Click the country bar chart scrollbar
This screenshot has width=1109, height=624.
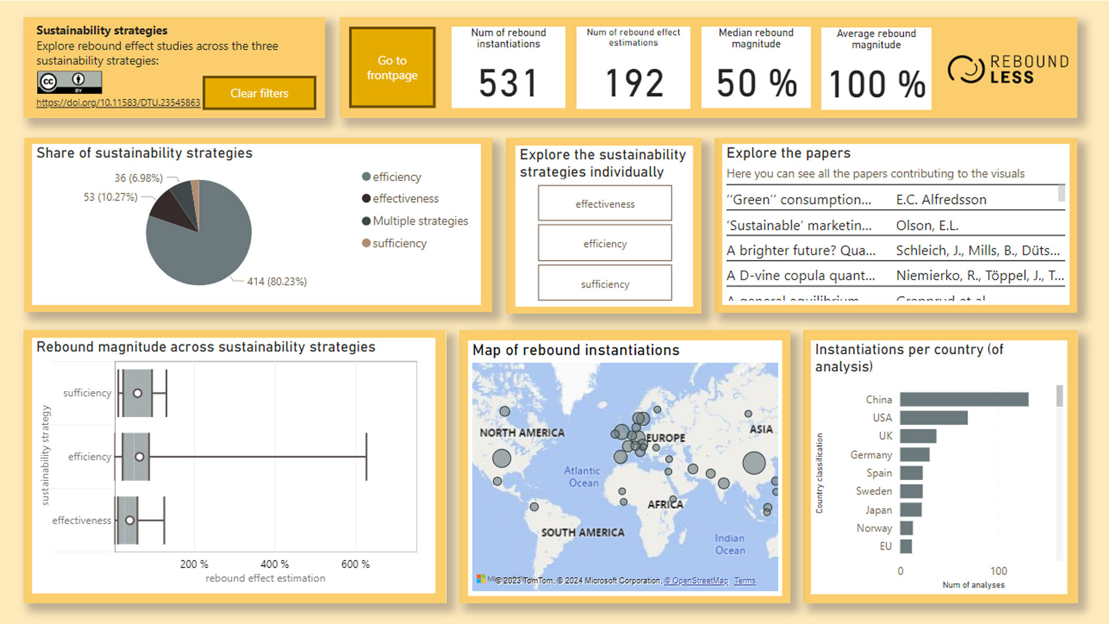pos(1059,396)
